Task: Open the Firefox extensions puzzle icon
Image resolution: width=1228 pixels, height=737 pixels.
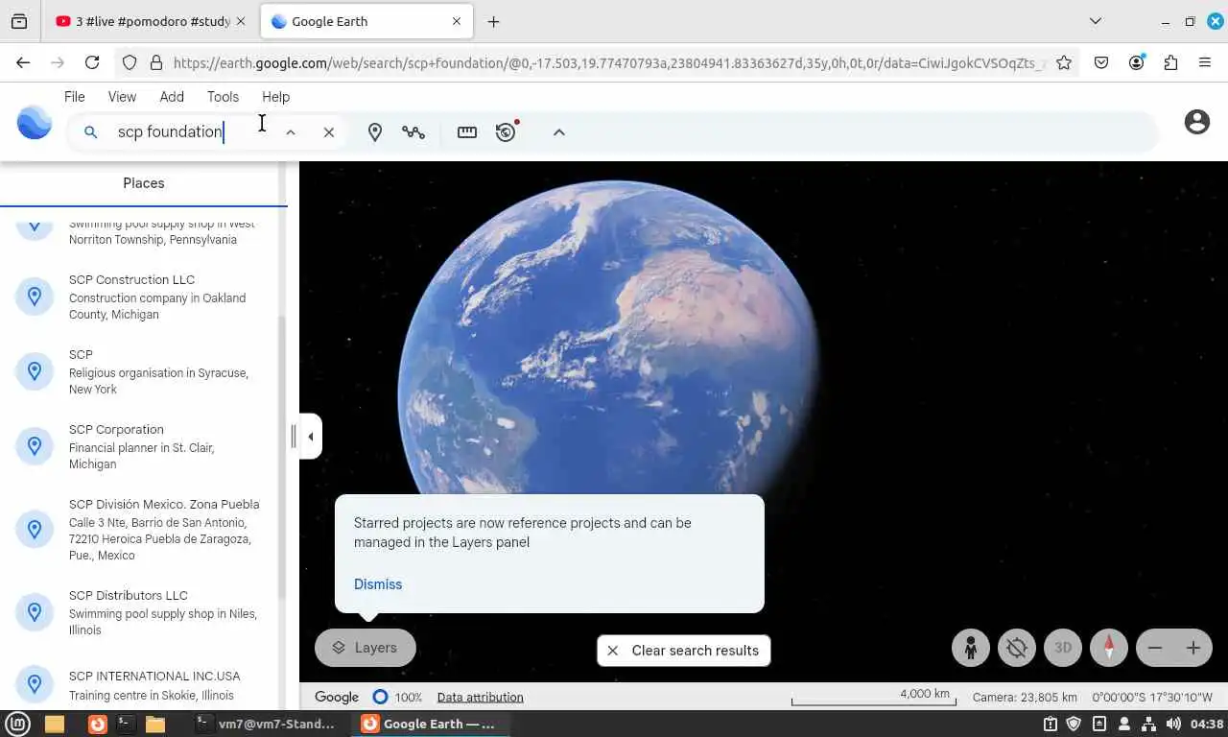Action: (1170, 62)
